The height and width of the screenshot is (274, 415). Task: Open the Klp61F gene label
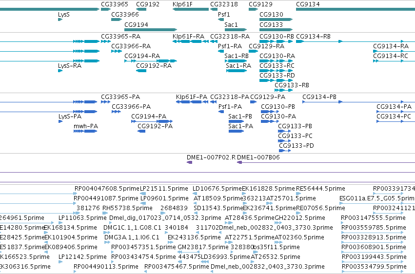[182, 4]
